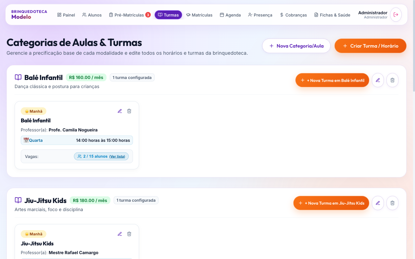Click the Brinquedoteca Modelo logo

(x=29, y=14)
